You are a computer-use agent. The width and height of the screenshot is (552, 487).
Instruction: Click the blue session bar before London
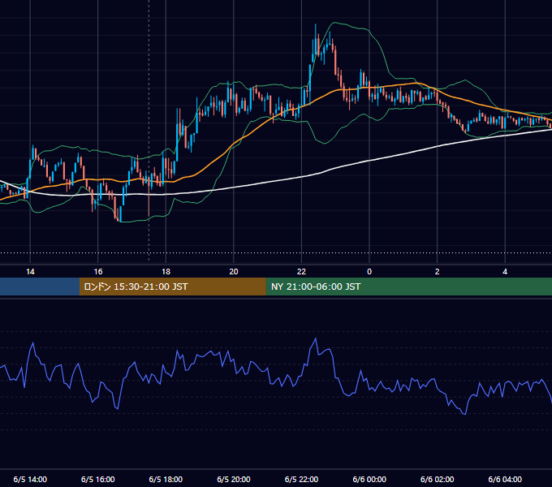click(40, 287)
